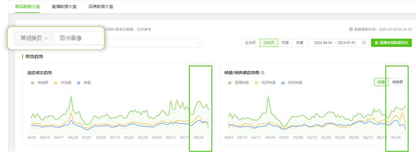
Task: Toggle the 直播销量 legend series
Action: click(x=237, y=83)
